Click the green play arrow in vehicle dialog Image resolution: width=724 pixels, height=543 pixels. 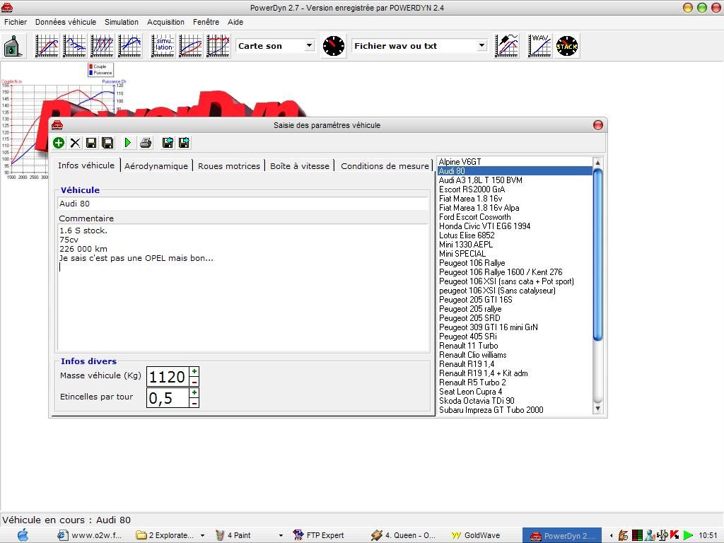pos(128,143)
